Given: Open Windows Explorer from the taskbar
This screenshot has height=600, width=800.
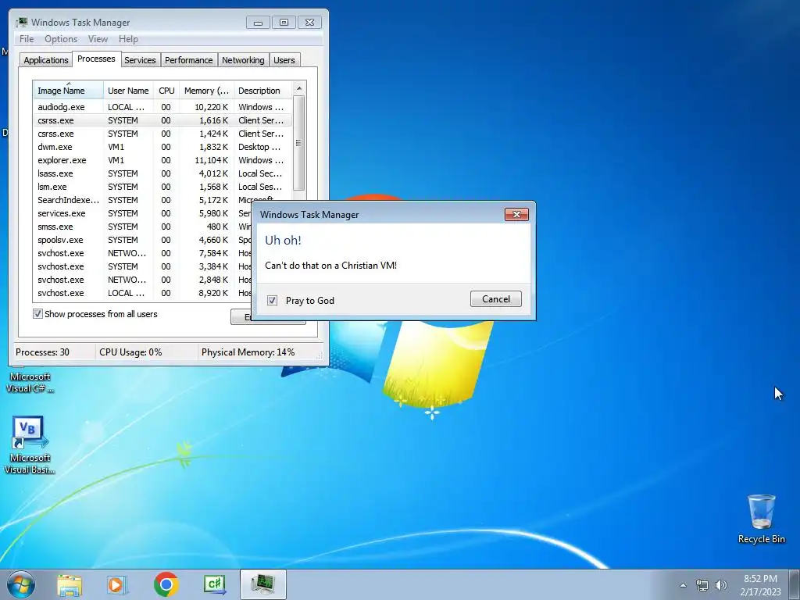Looking at the screenshot, I should [70, 584].
